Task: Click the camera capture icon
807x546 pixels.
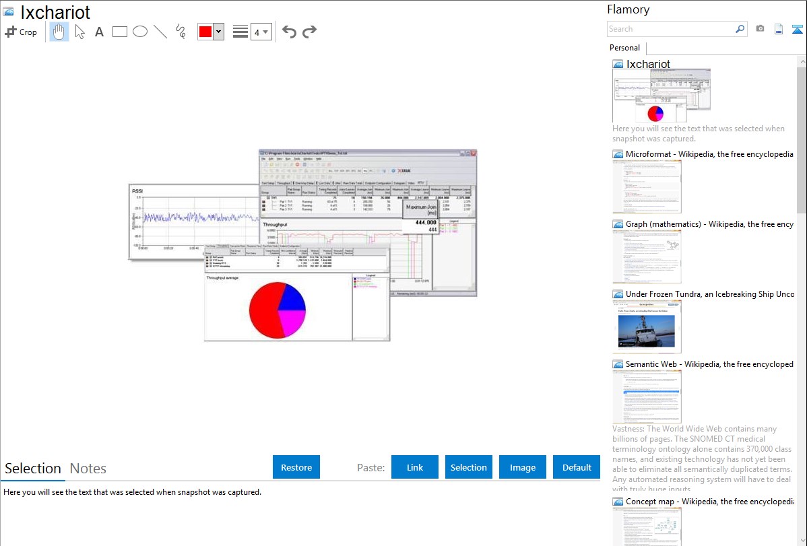Action: (x=760, y=29)
